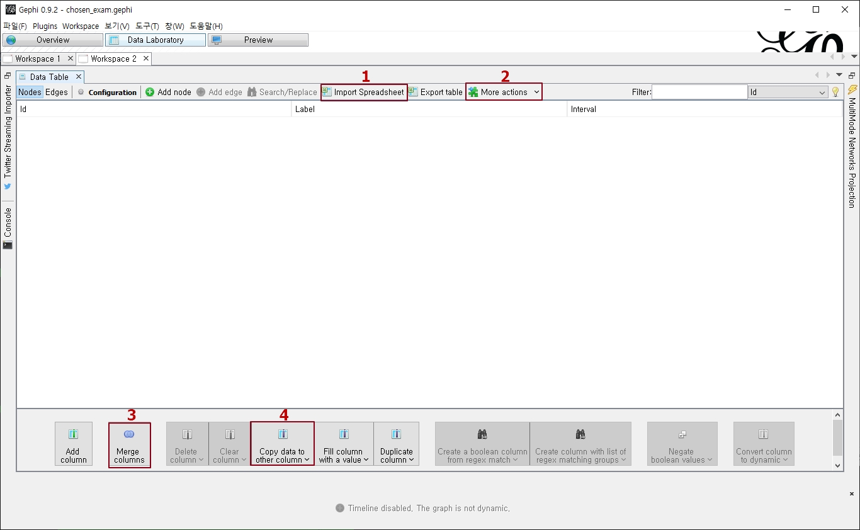Expand the More actions dropdown
Image resolution: width=860 pixels, height=530 pixels.
coord(504,92)
